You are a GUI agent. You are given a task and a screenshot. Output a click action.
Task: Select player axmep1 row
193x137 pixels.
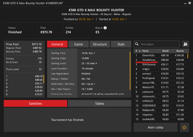(160, 74)
